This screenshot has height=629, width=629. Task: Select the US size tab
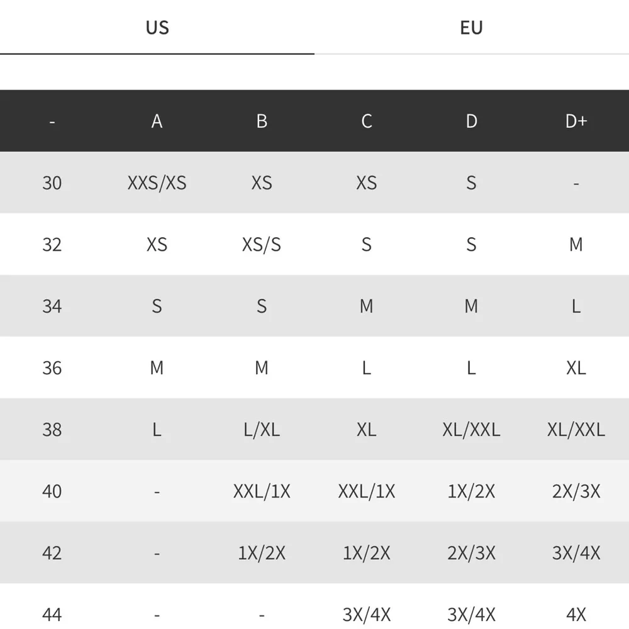point(157,28)
